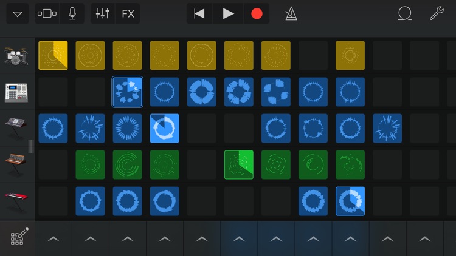Select the grey synthesizer keyboard track

tap(16, 128)
